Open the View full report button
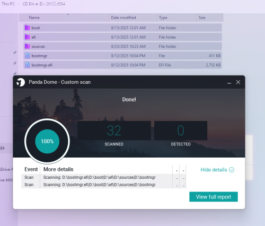 pos(214,197)
